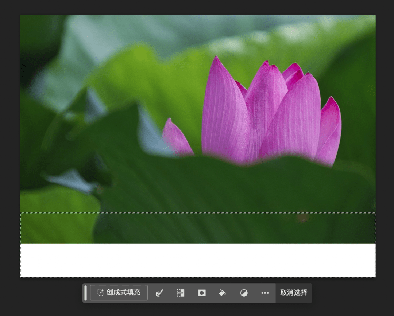Click the 创成式填充 (Generative Fill) button
Screen dimensions: 394x316
click(x=119, y=293)
